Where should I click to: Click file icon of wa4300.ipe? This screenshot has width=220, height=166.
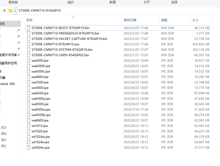[x=29, y=61]
